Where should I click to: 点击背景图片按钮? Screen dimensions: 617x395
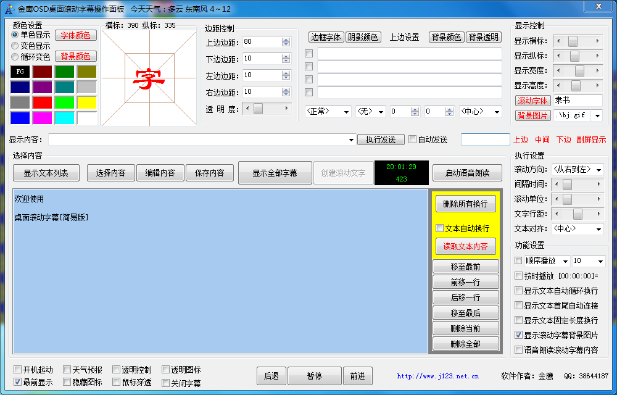[533, 115]
